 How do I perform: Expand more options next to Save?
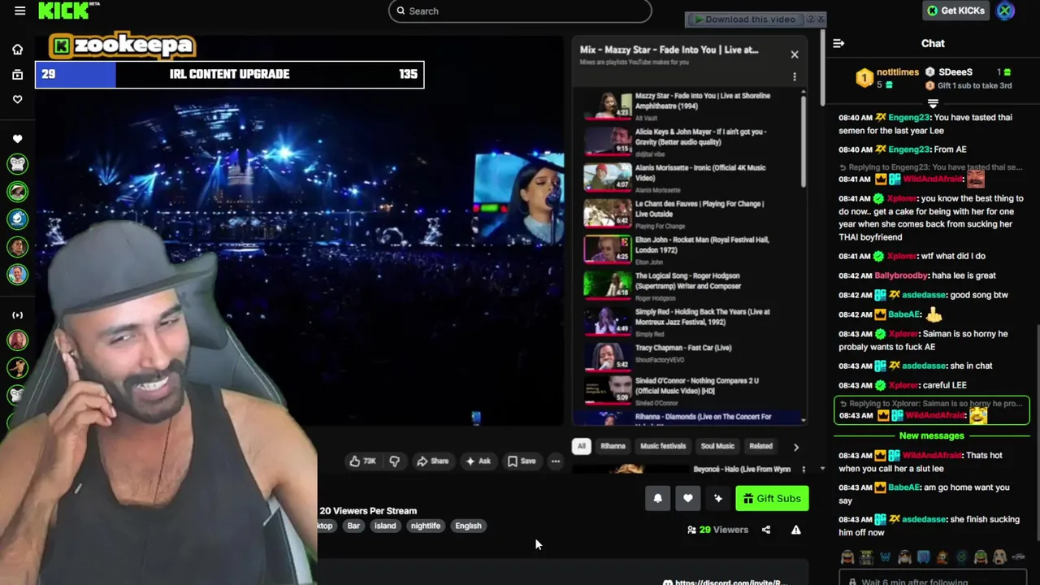556,461
